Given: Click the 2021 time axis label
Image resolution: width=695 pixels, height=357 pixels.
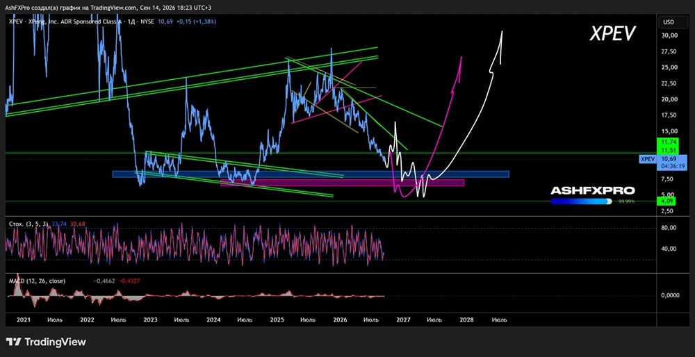Looking at the screenshot, I should coord(25,319).
